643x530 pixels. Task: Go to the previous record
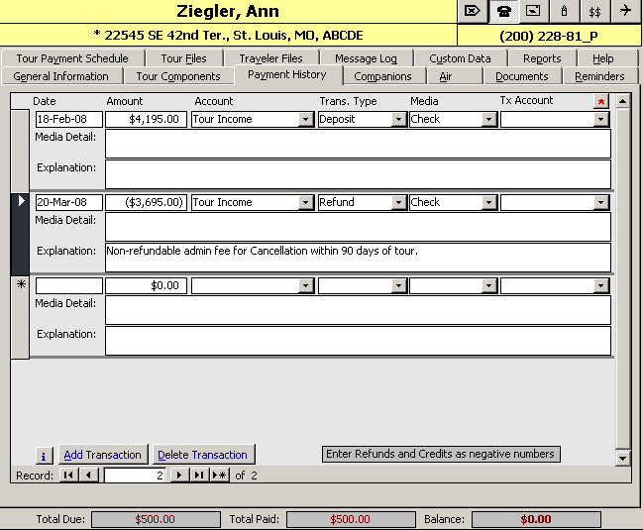(88, 476)
